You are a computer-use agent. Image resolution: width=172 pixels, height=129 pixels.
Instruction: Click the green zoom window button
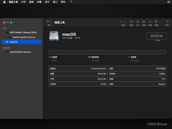[x=11, y=22]
